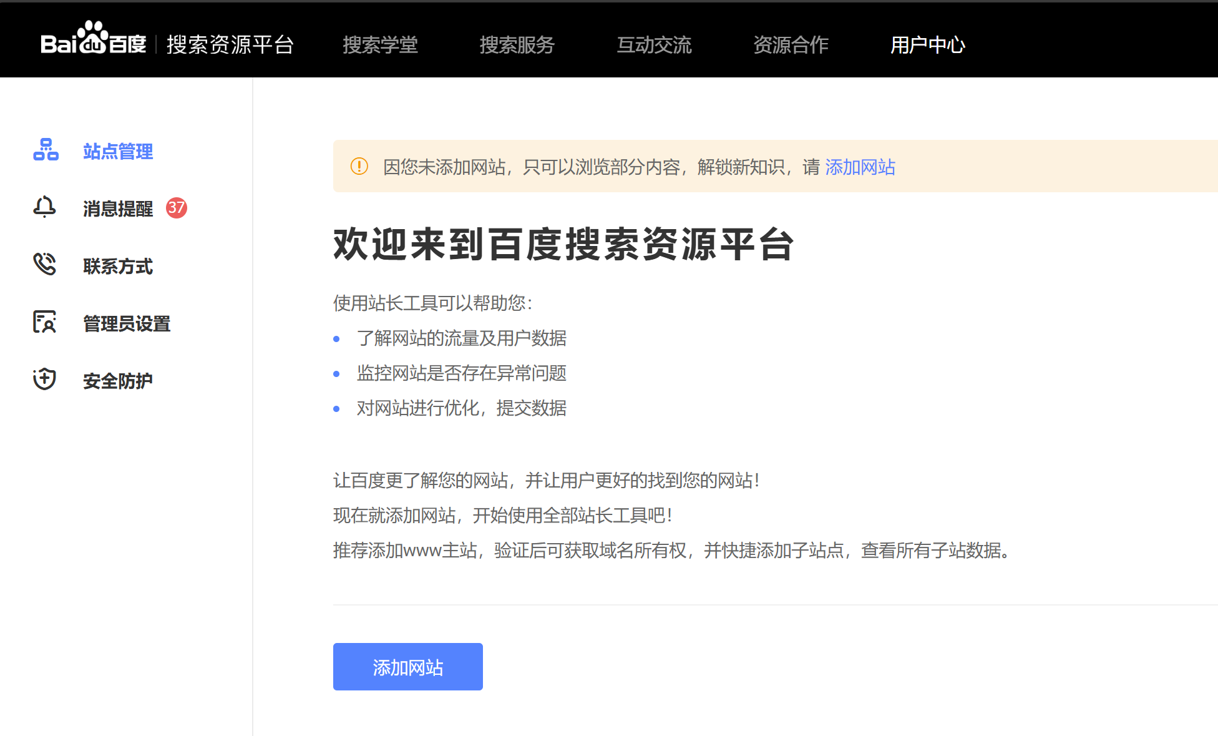Click the Baidu paw logo
The image size is (1218, 736).
tap(94, 39)
